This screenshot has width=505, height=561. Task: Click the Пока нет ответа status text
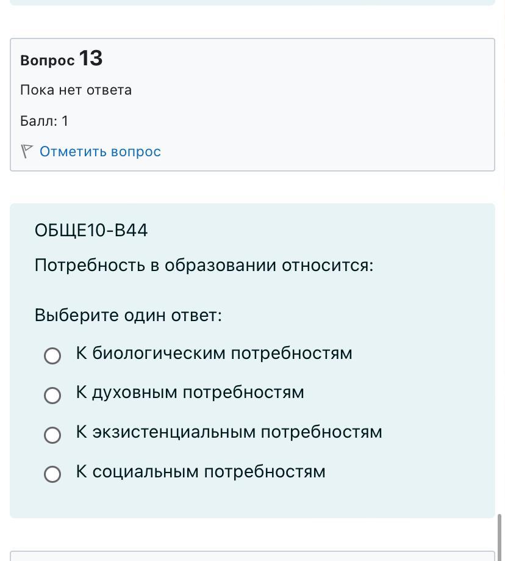tap(76, 90)
